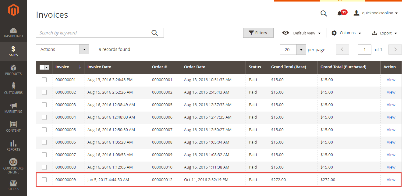
Task: Click the $272.00 Grand Total (Base) cell
Action: pyautogui.click(x=278, y=180)
